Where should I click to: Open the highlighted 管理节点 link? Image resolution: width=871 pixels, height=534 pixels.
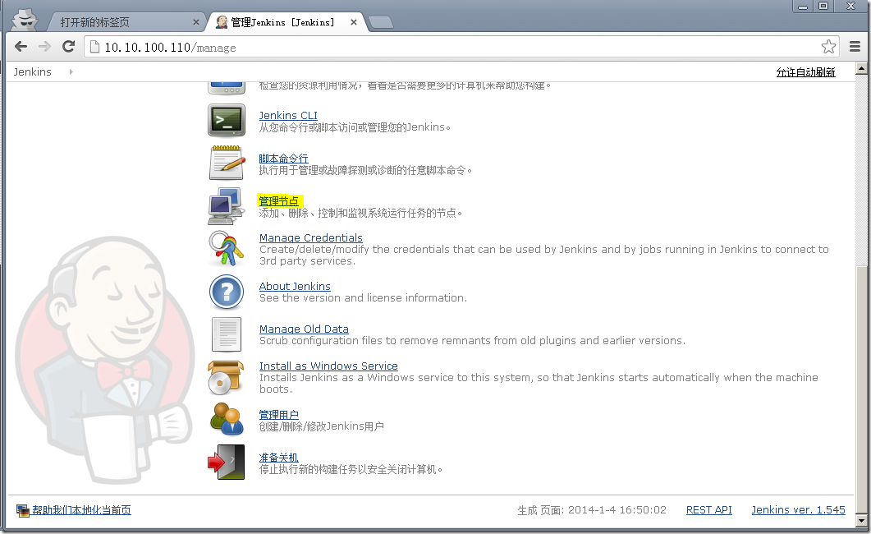[279, 201]
